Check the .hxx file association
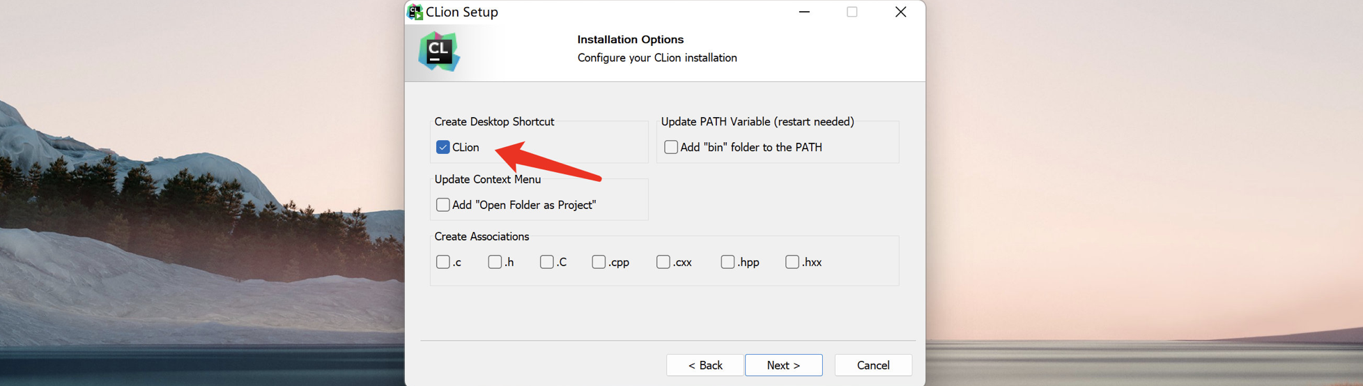 pos(792,262)
